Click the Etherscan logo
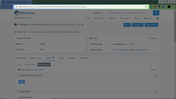Image resolution: width=176 pixels, height=99 pixels. (25, 13)
